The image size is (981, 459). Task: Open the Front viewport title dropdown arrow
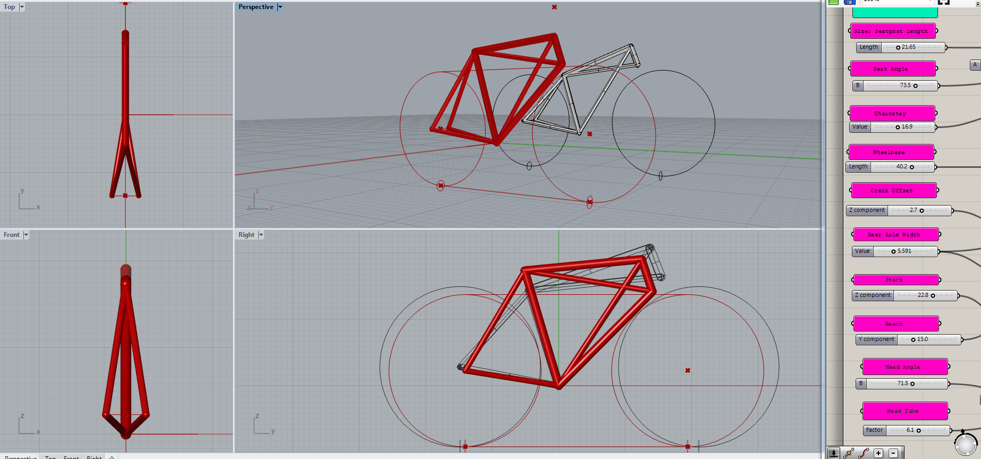click(26, 235)
